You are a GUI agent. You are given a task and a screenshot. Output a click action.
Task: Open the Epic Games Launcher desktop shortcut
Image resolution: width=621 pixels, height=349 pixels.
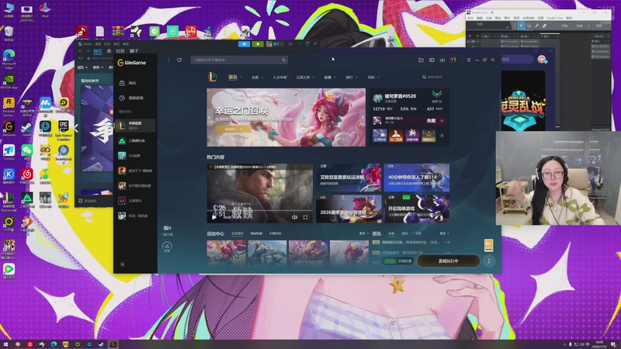(64, 130)
